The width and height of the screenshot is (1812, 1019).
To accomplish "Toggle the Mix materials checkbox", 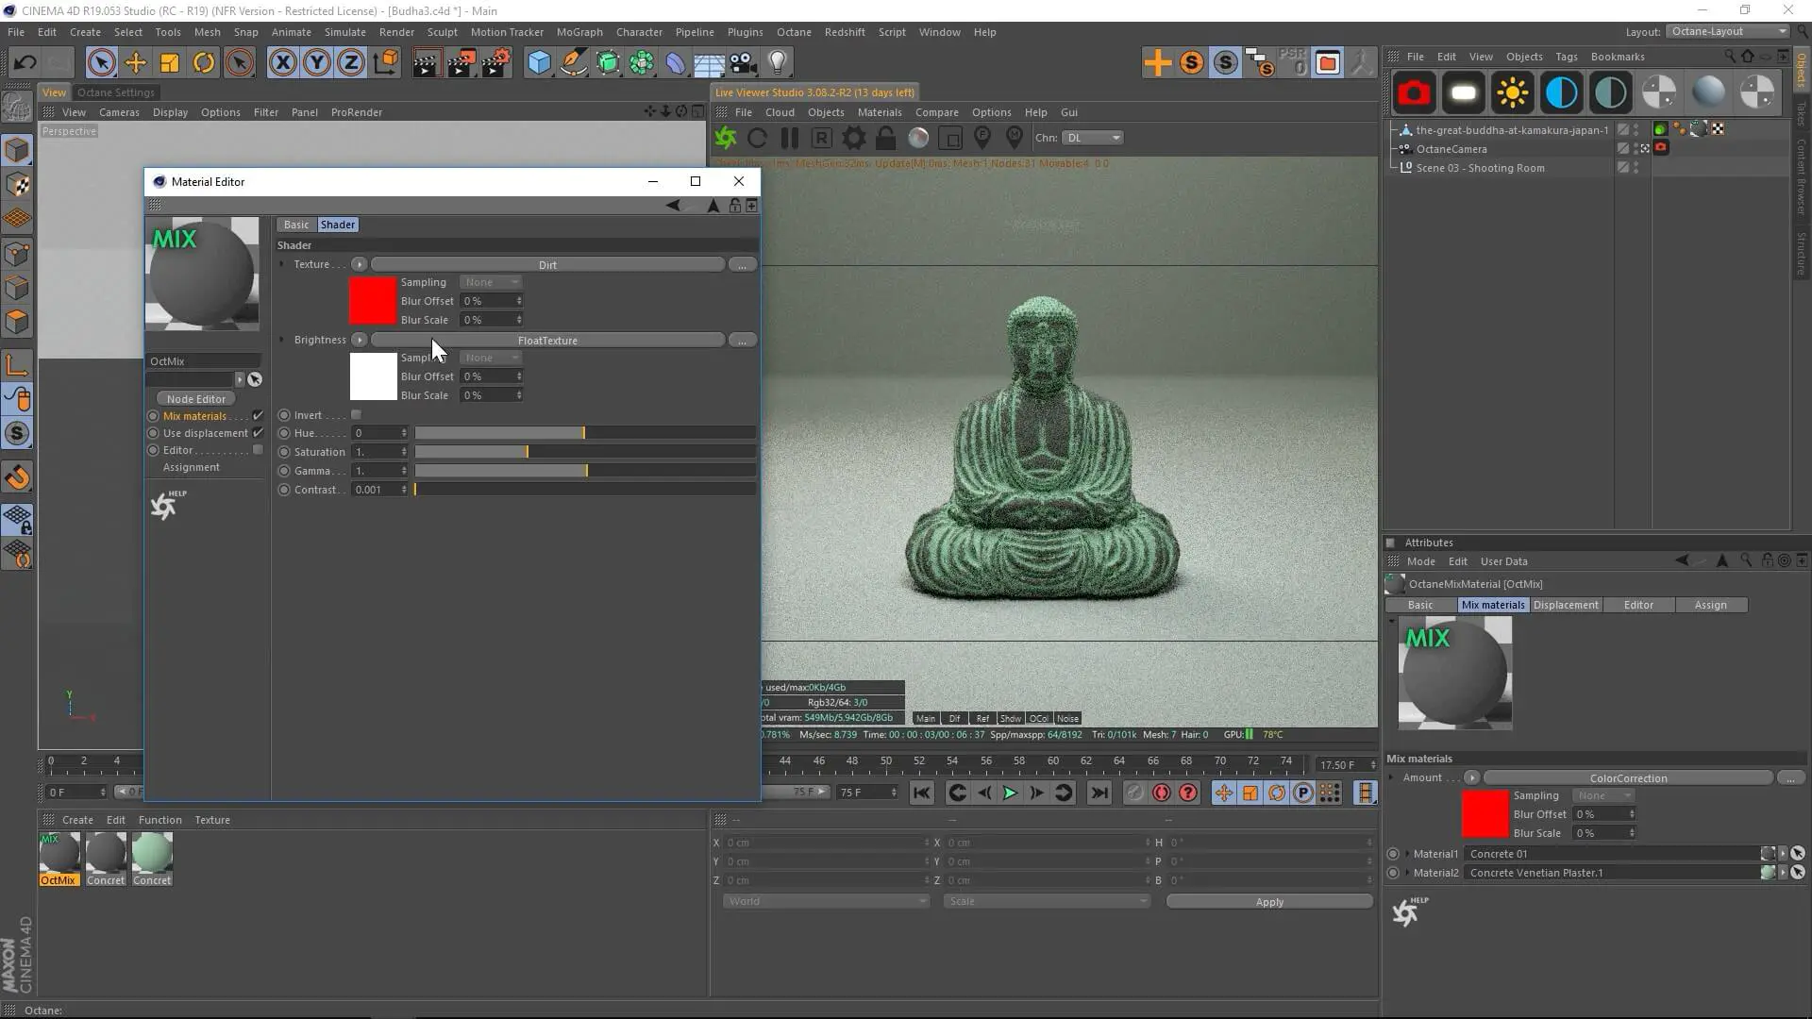I will pyautogui.click(x=258, y=415).
